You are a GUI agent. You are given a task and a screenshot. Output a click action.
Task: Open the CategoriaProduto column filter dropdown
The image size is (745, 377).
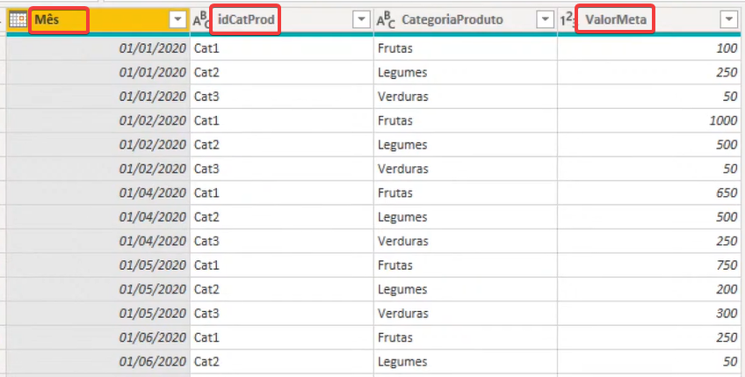tap(545, 19)
